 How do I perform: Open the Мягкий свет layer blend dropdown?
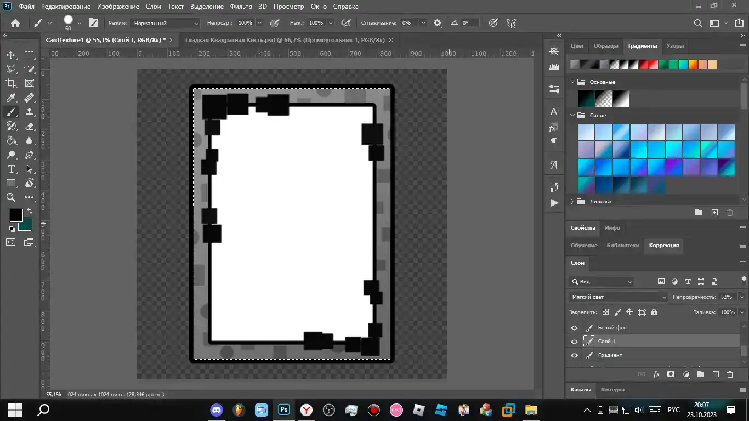point(619,297)
